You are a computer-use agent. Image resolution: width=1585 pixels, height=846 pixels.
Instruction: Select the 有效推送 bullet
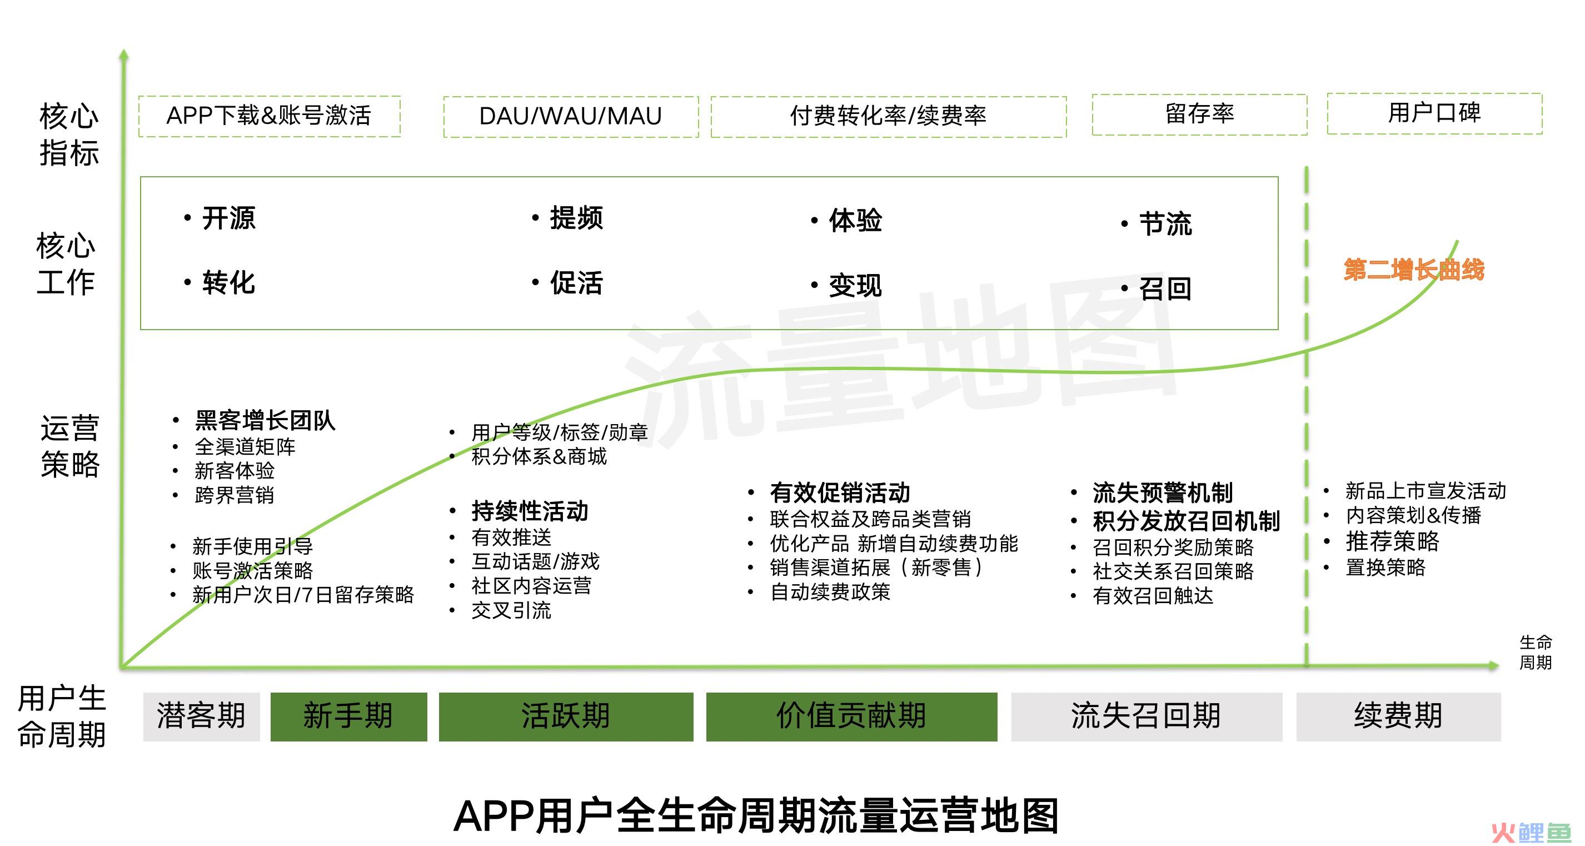(x=511, y=537)
